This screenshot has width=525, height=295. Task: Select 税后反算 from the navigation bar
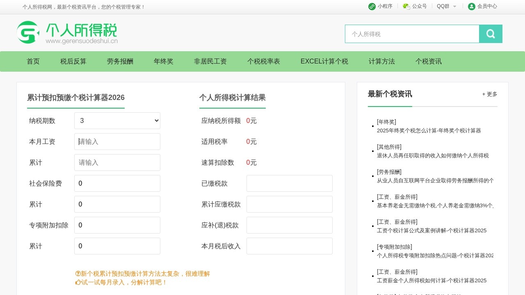click(x=73, y=61)
